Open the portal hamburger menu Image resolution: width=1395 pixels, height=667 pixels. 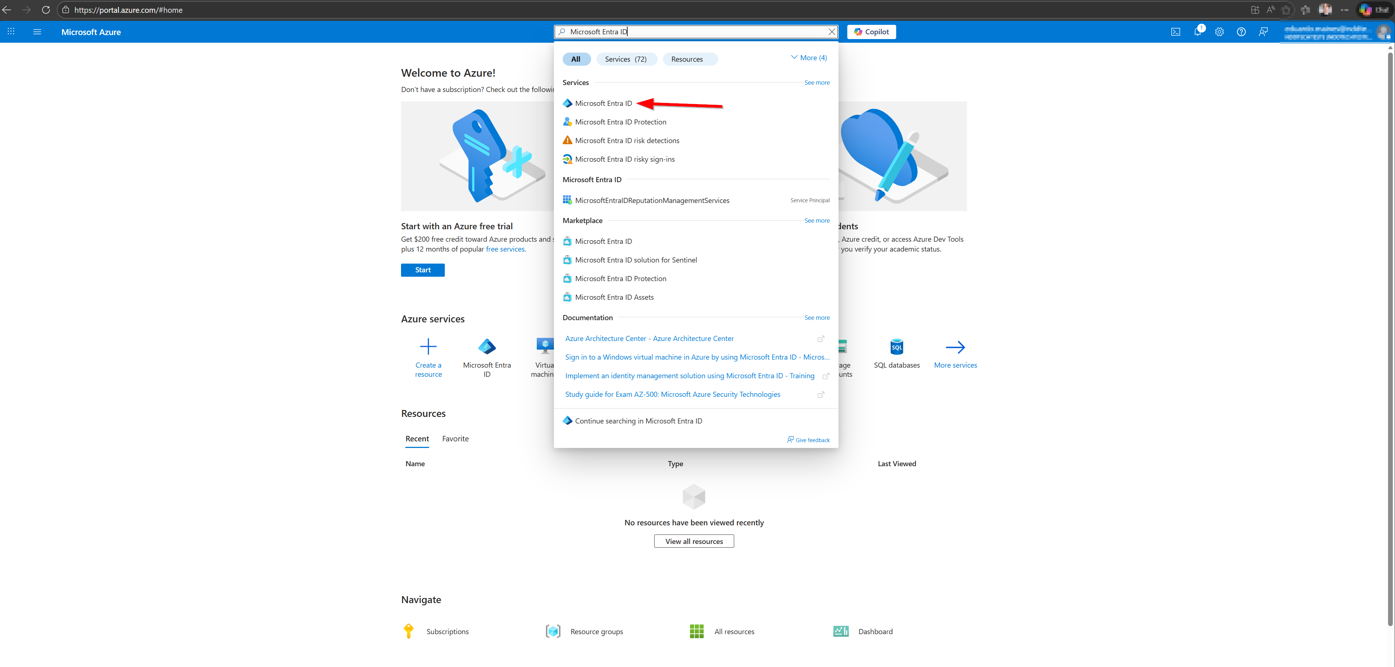pos(37,32)
